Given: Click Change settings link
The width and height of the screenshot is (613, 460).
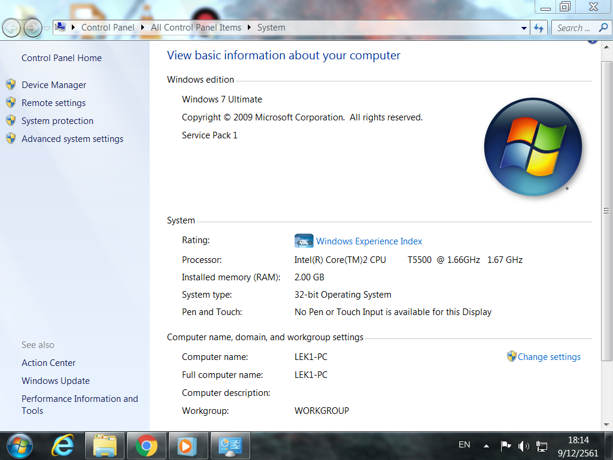Looking at the screenshot, I should (549, 357).
